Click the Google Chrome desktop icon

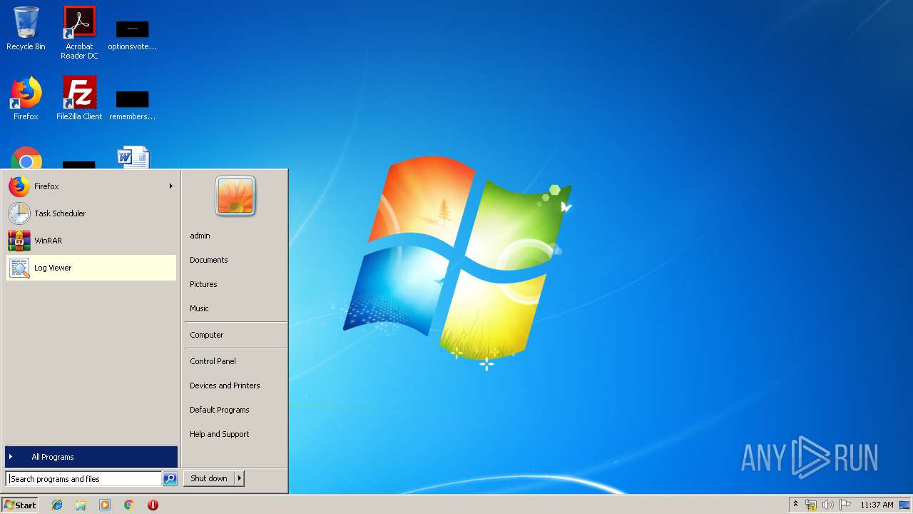pos(26,158)
